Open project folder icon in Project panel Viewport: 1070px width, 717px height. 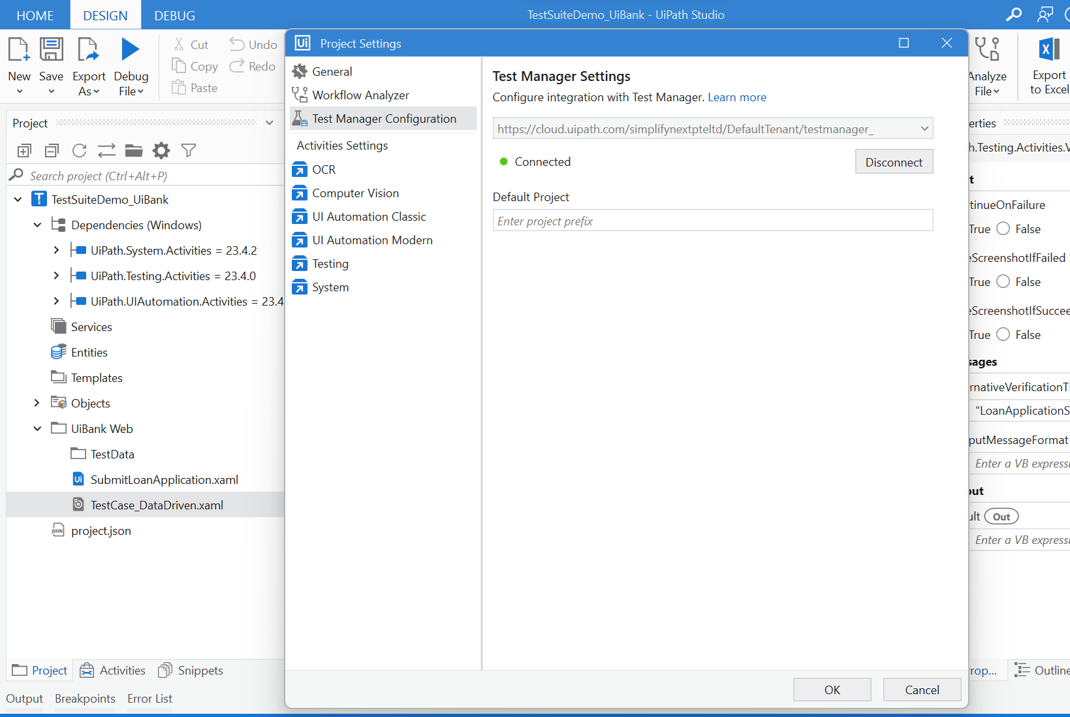[134, 151]
